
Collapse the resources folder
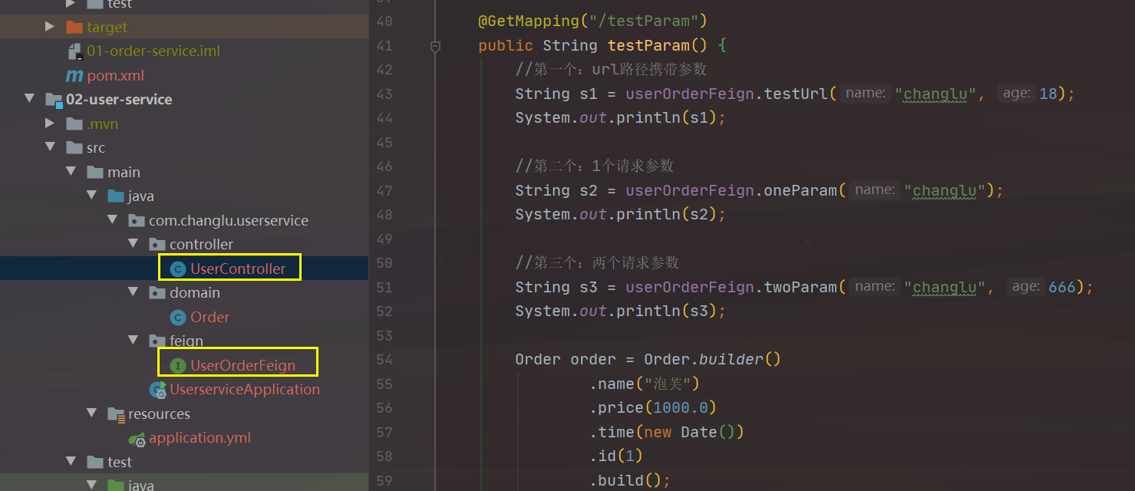[91, 414]
